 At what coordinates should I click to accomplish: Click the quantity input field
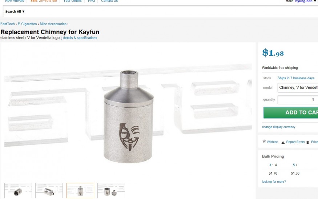[x=298, y=100]
